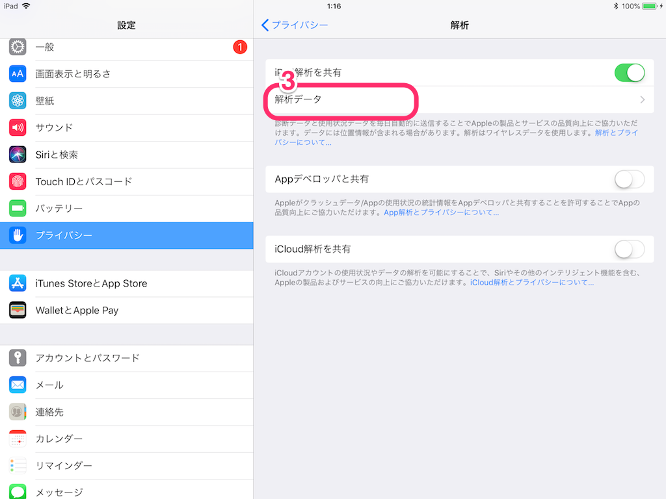Select the メッセージ (Messages) icon

pyautogui.click(x=17, y=492)
